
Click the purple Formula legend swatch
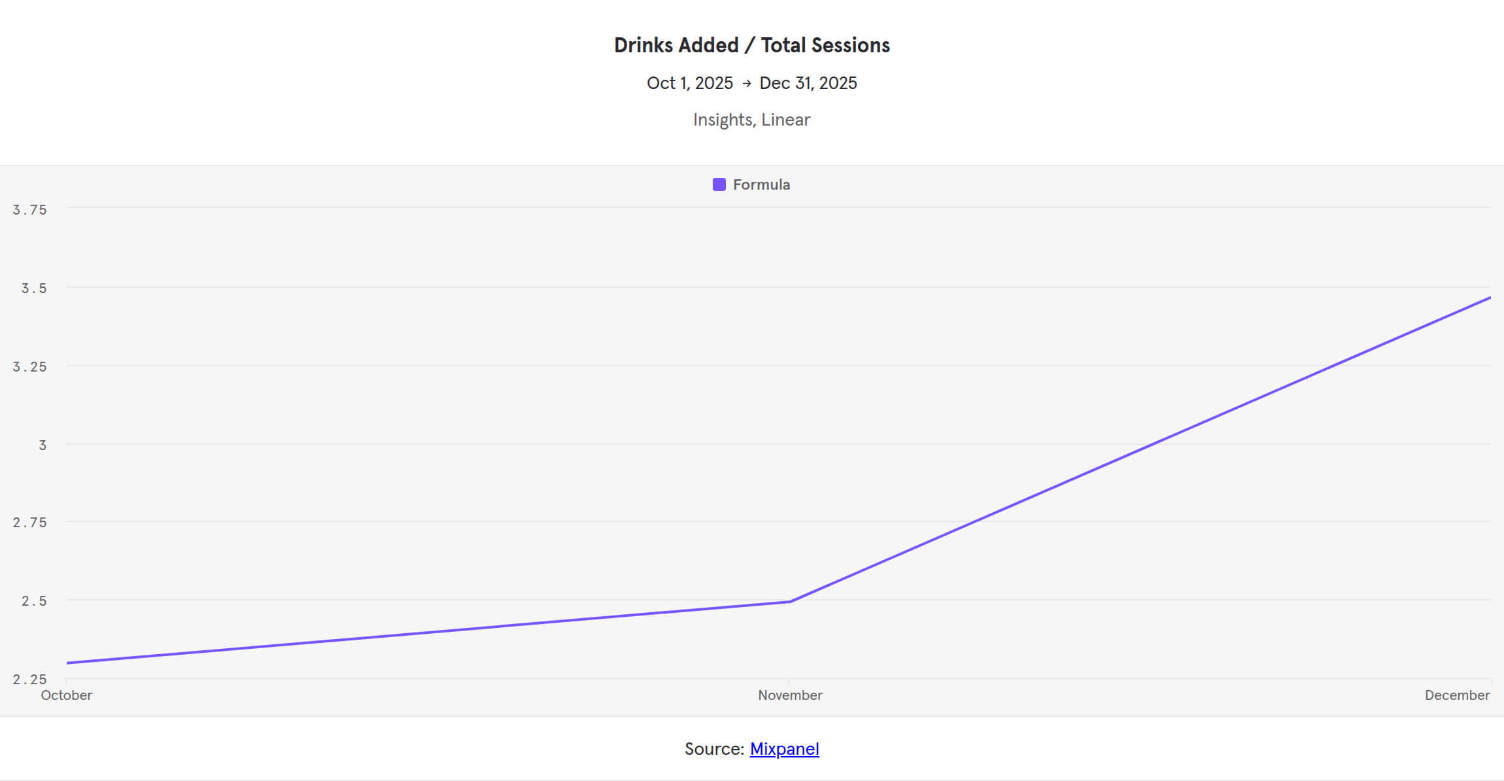pos(719,184)
